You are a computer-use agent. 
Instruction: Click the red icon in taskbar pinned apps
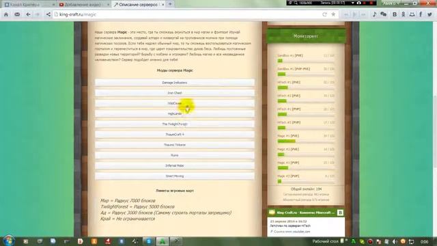pyautogui.click(x=108, y=241)
